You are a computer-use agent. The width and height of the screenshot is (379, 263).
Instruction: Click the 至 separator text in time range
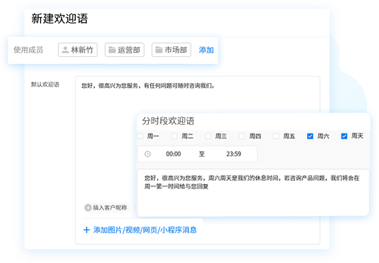(x=202, y=154)
